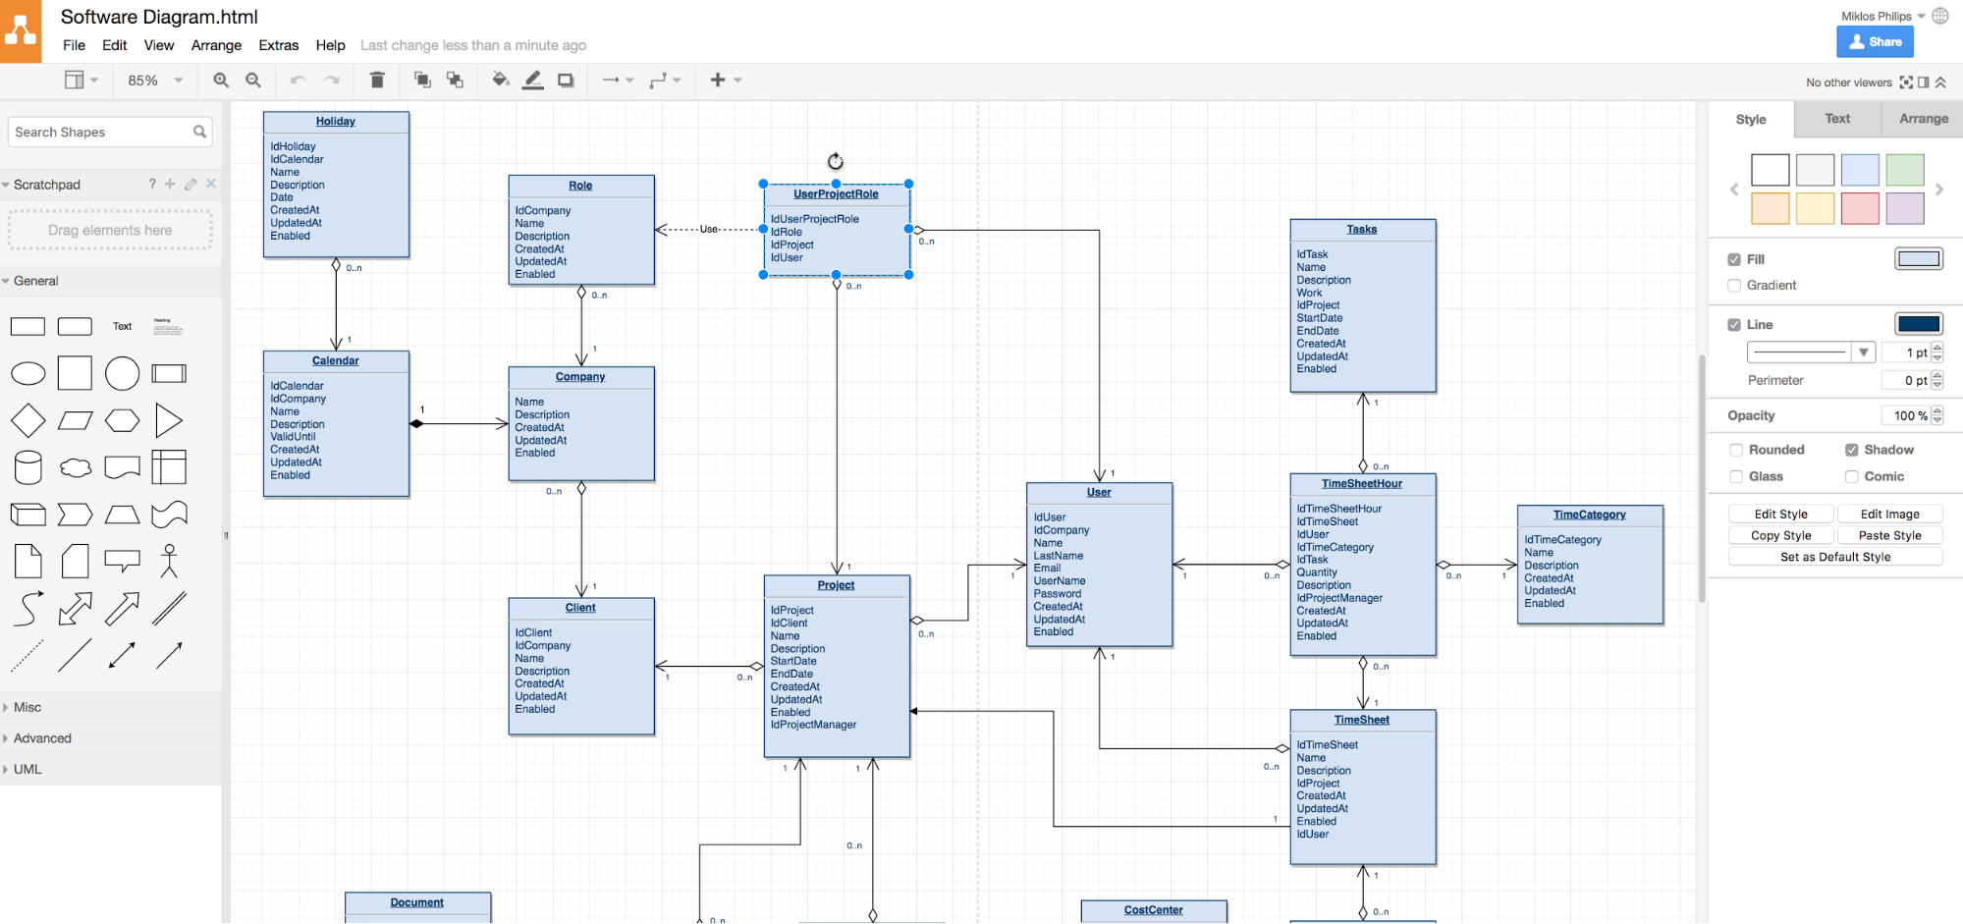Disable the Shadow checkbox
The height and width of the screenshot is (924, 1963).
point(1852,451)
